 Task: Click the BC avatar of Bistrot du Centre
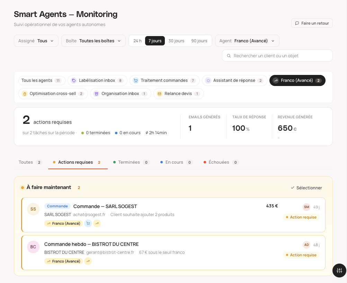(33, 247)
